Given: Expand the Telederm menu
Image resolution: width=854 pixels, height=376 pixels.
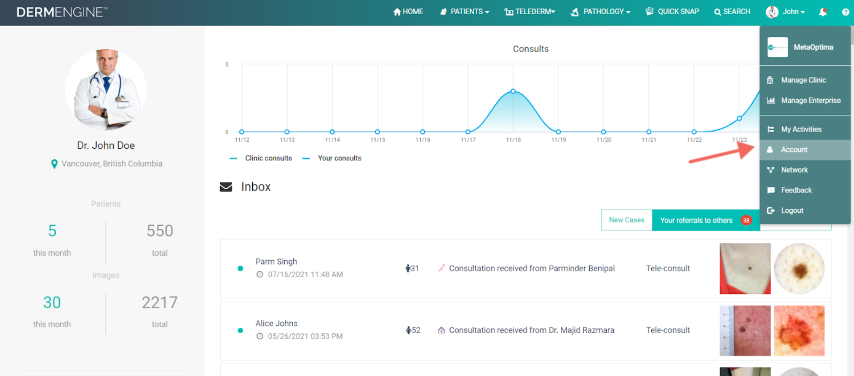Looking at the screenshot, I should tap(530, 12).
